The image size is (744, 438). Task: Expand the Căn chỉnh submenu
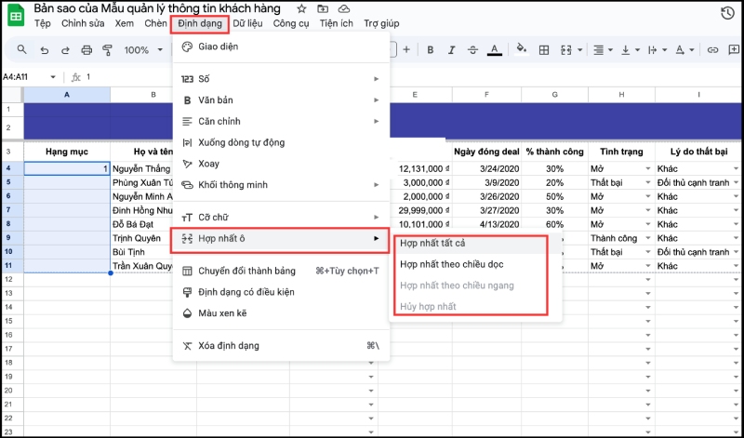281,122
